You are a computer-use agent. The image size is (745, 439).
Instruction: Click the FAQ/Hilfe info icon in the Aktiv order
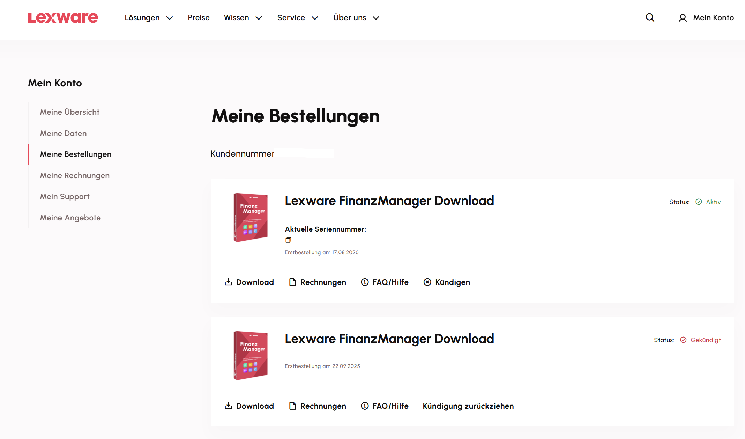pos(365,282)
